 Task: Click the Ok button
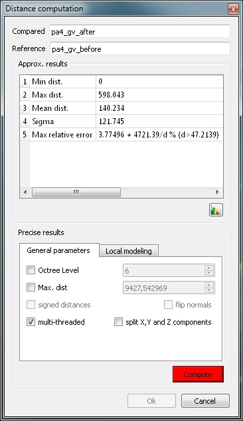coord(151,401)
